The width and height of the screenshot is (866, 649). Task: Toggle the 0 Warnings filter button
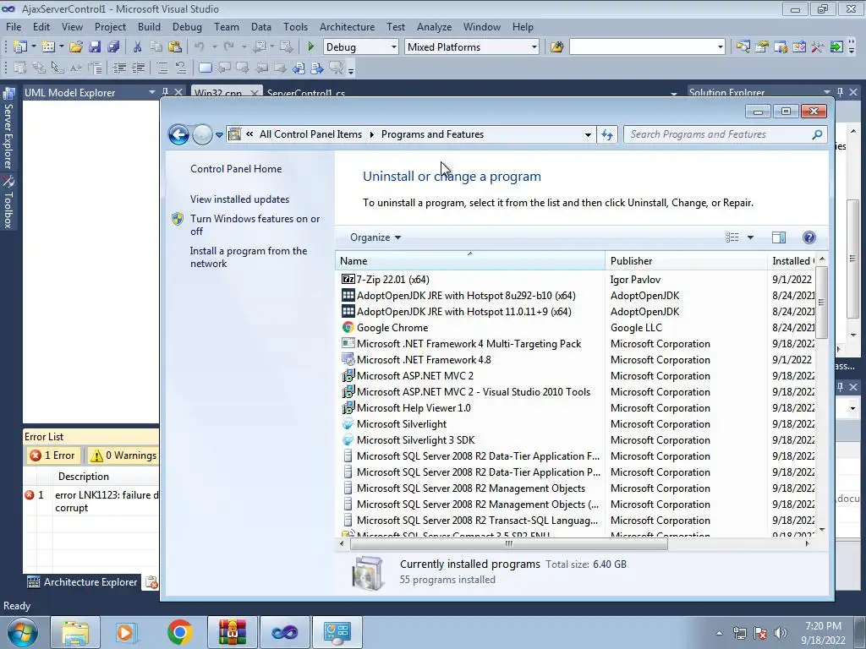coord(123,455)
